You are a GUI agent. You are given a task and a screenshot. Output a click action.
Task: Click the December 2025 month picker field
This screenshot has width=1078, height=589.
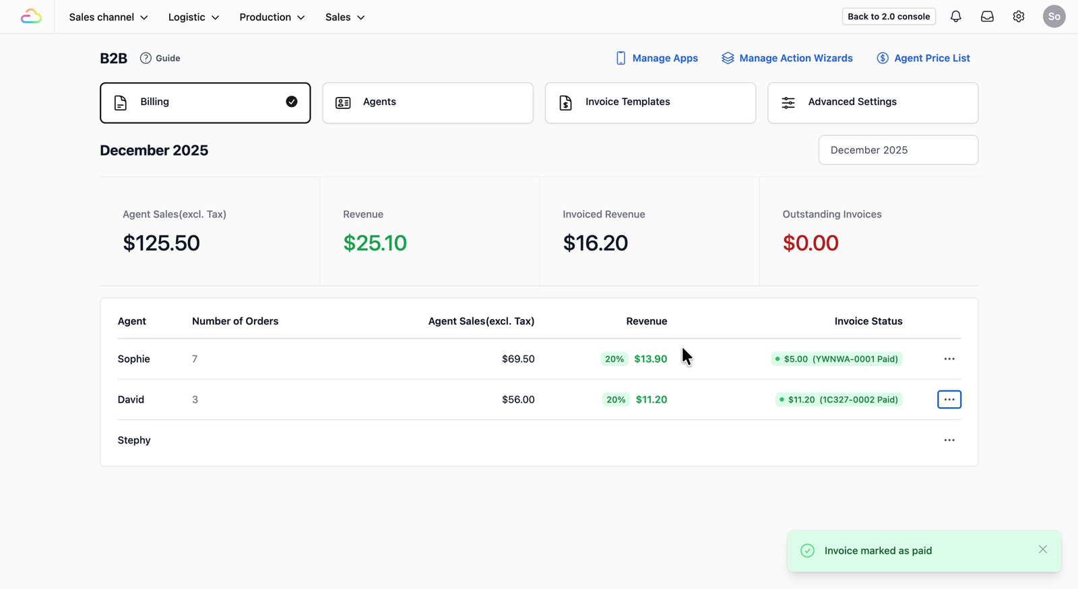898,150
